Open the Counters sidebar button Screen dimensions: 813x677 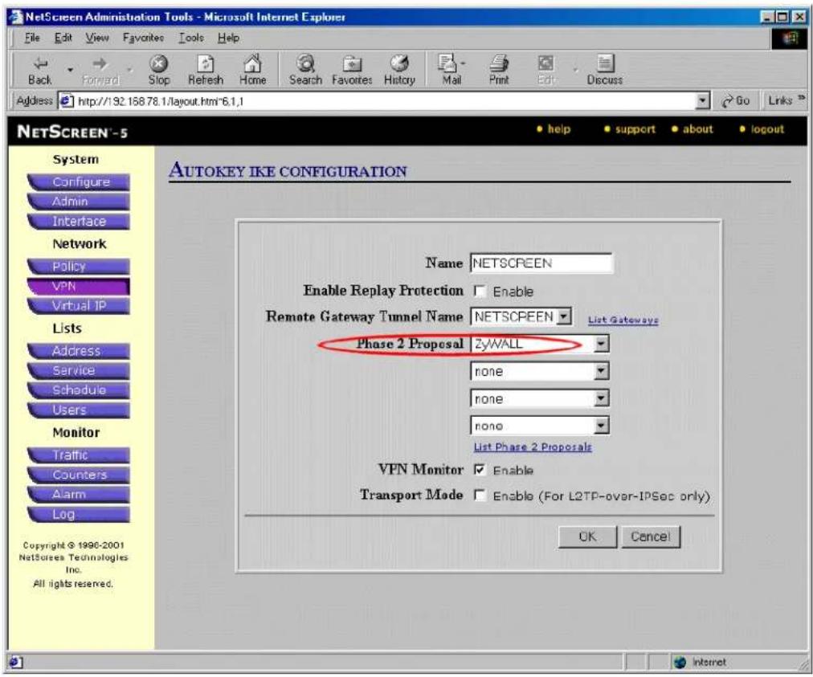(x=79, y=475)
